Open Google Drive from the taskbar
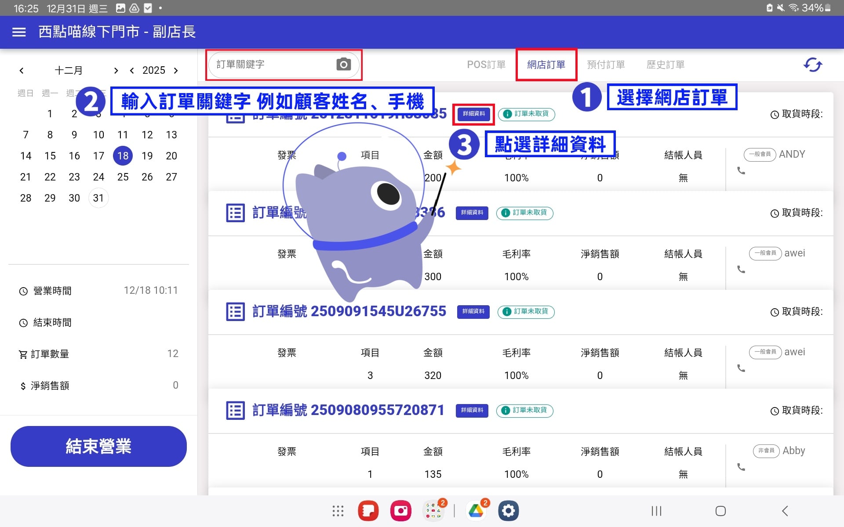Viewport: 844px width, 527px height. 476,511
